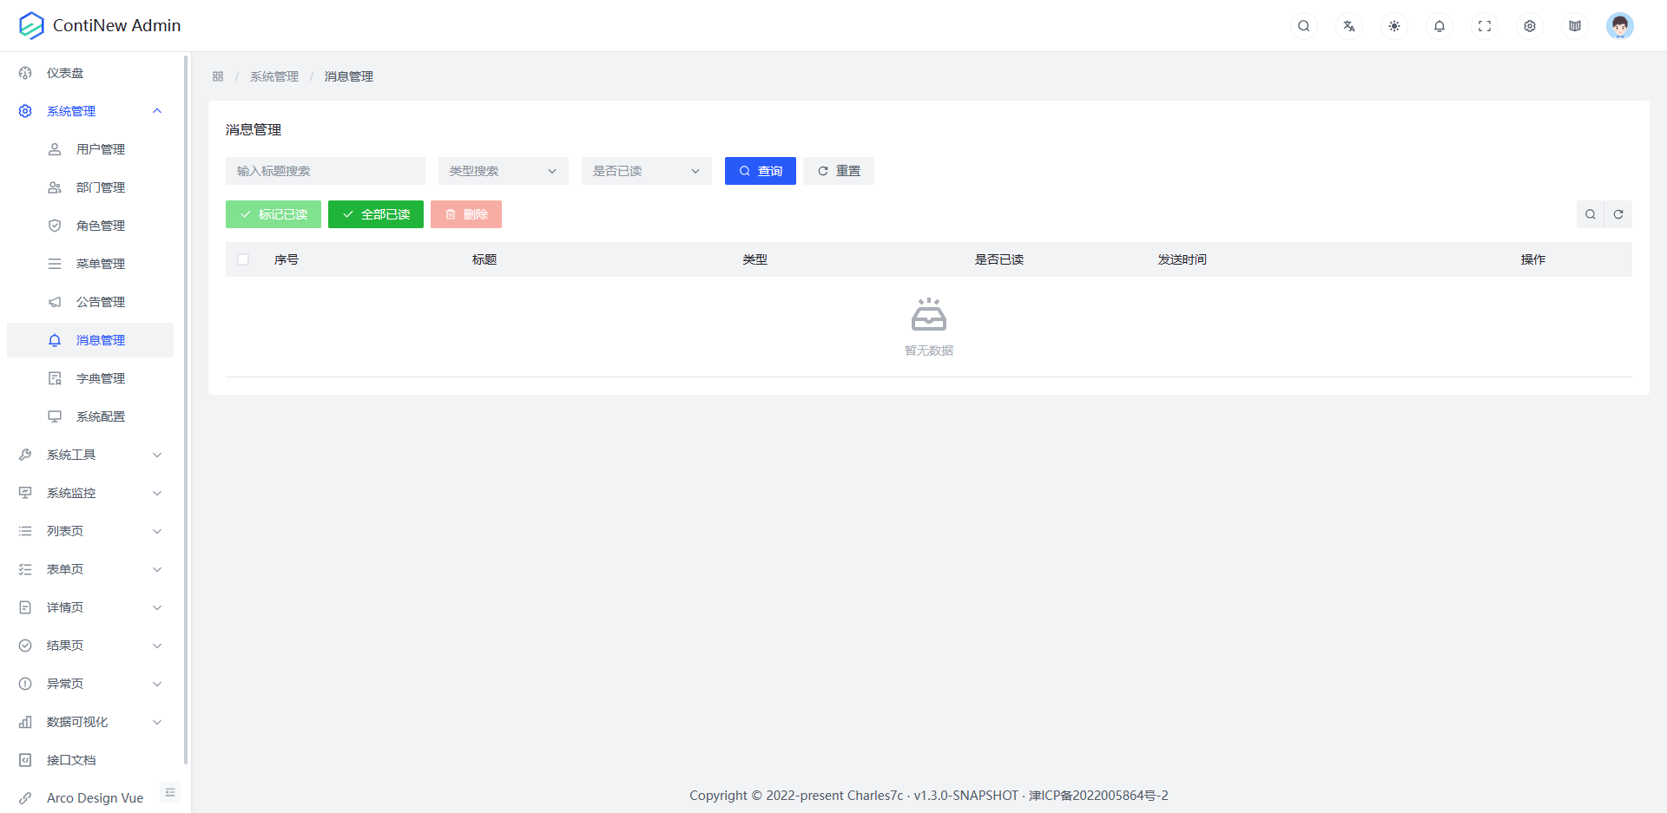1667x813 pixels.
Task: Enter fullscreen mode via header icon
Action: 1484,26
